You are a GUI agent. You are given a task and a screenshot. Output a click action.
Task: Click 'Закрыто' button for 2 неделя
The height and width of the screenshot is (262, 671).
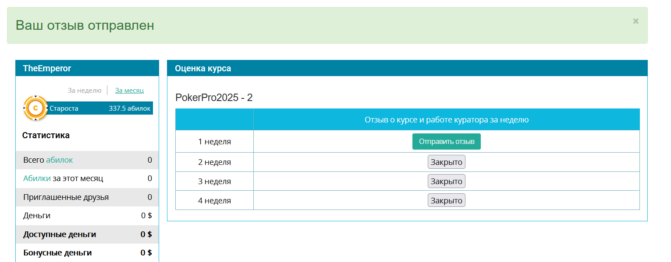tap(447, 162)
